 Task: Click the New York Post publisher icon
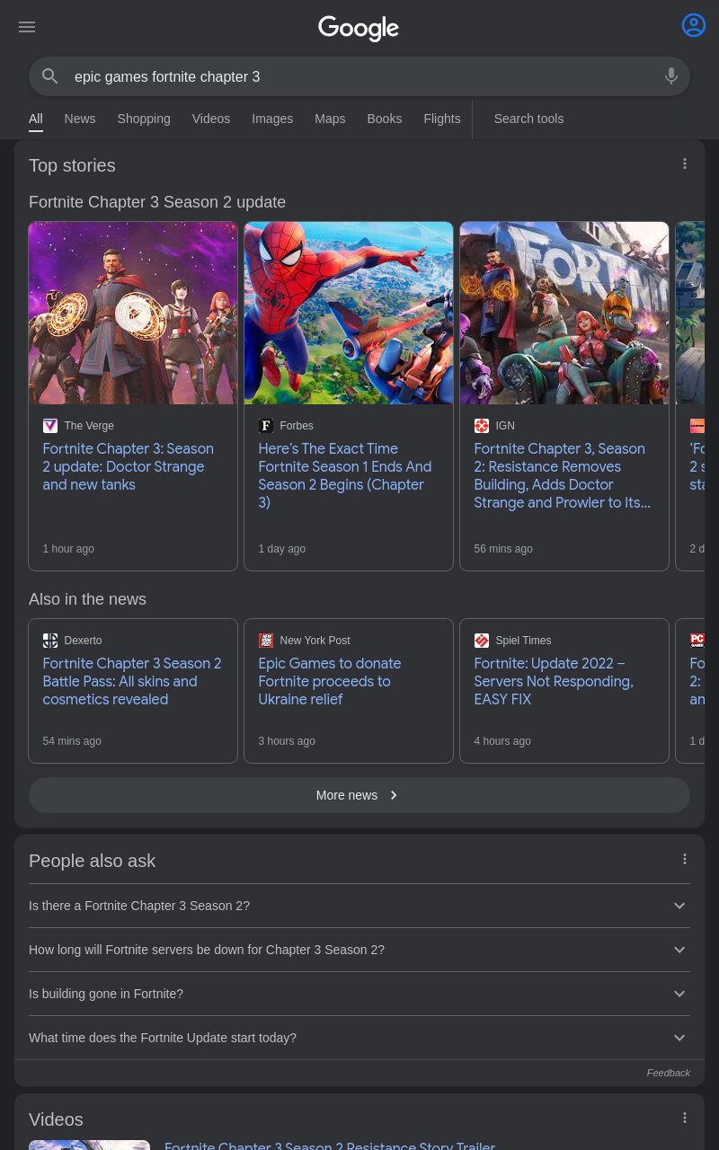pyautogui.click(x=266, y=641)
